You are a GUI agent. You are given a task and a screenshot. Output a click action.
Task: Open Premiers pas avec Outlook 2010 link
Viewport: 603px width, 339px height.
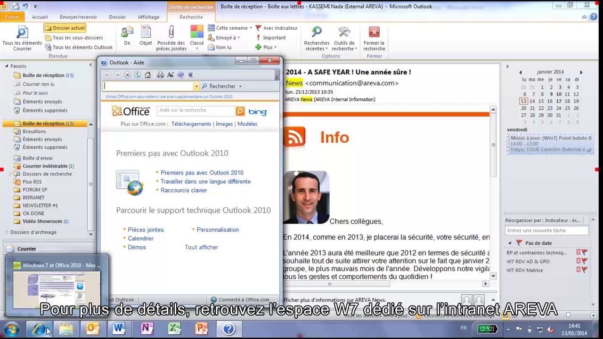tap(202, 173)
